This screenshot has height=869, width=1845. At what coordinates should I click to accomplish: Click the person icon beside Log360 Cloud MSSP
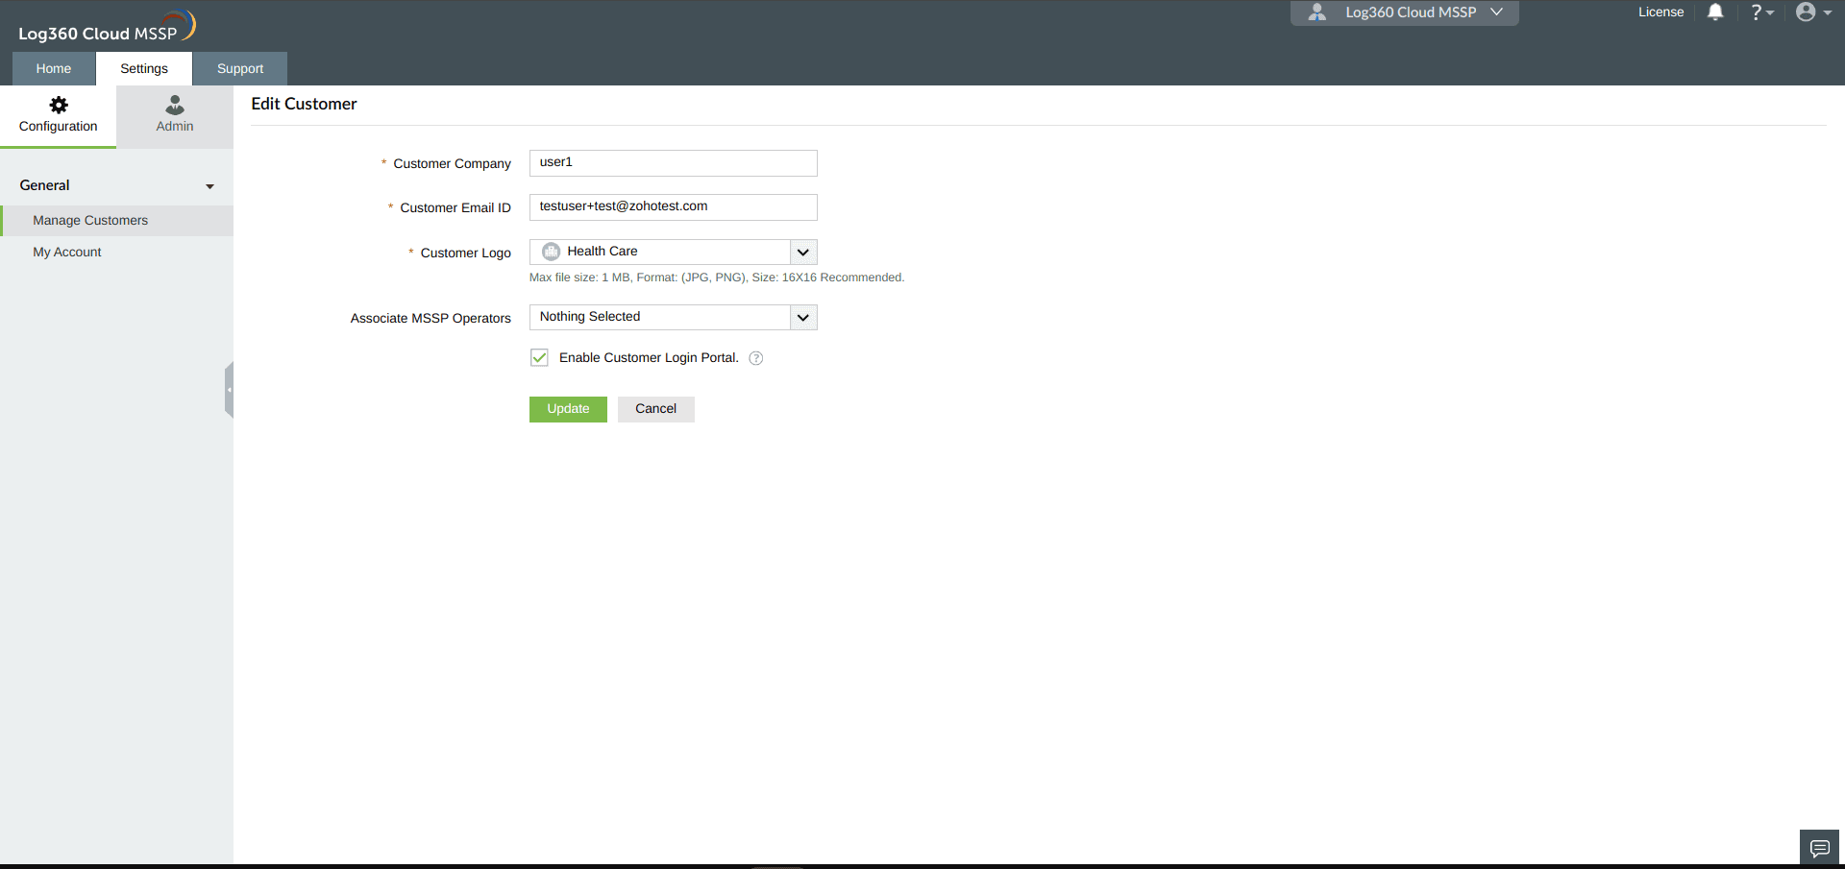click(1317, 12)
